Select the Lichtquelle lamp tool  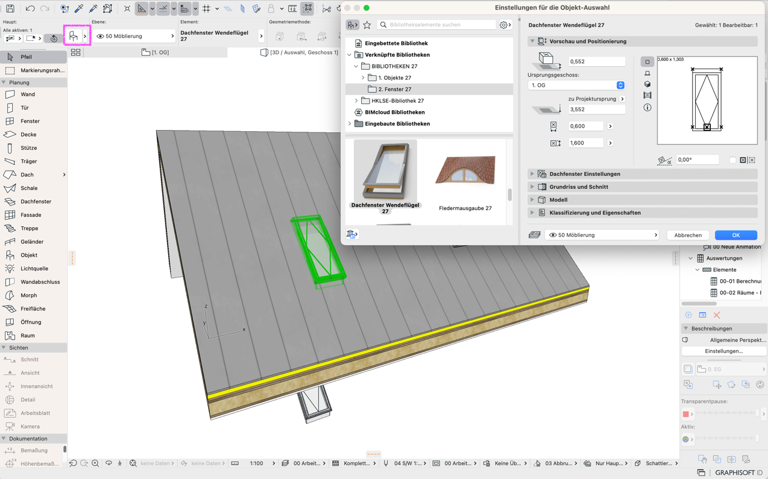[33, 268]
